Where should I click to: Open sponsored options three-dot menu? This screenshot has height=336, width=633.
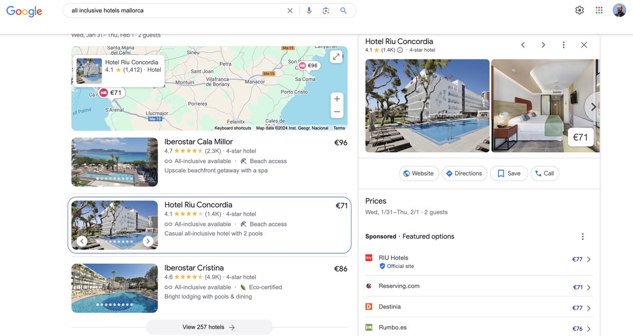[x=583, y=236]
